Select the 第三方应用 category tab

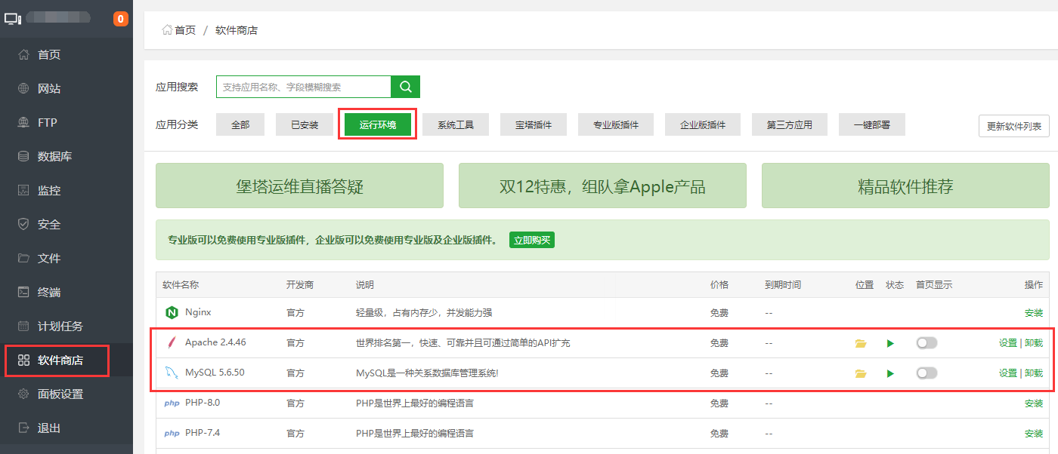790,124
